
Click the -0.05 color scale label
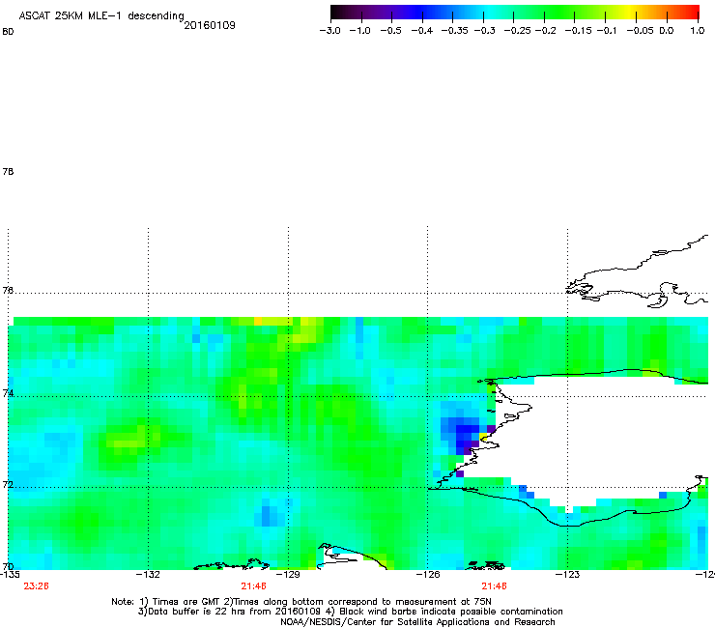click(640, 31)
